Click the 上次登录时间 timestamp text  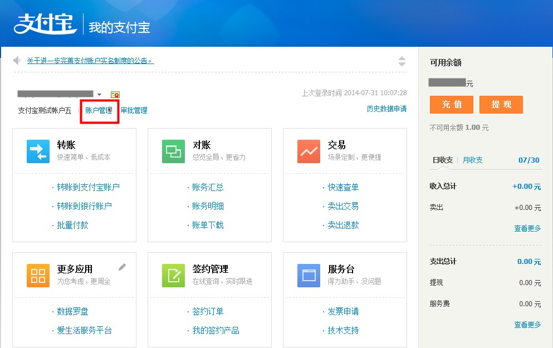pos(354,93)
